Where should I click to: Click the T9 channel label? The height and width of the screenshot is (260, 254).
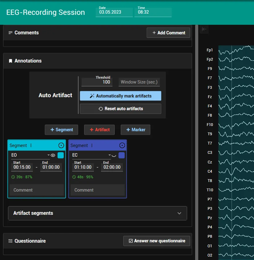[x=210, y=134]
